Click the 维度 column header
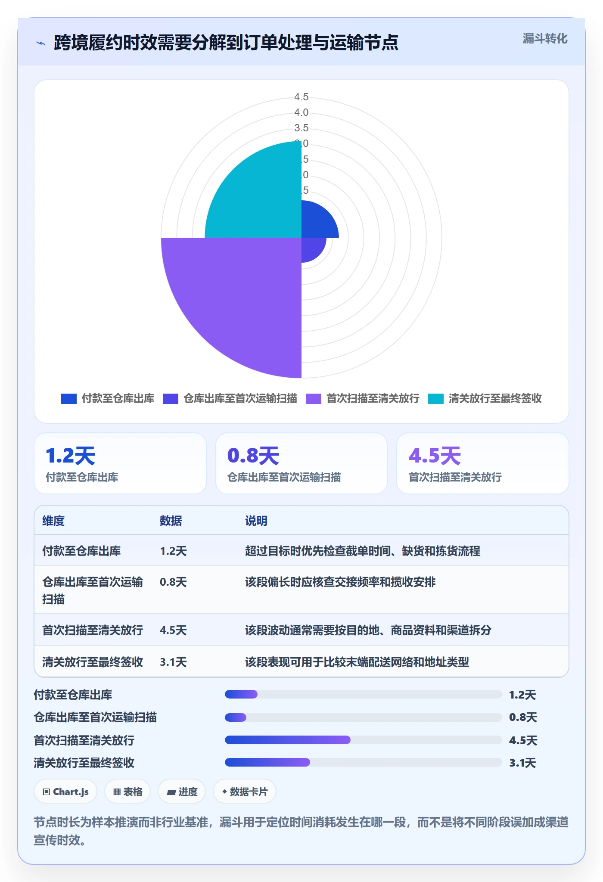Viewport: 603px width, 882px height. 53,521
